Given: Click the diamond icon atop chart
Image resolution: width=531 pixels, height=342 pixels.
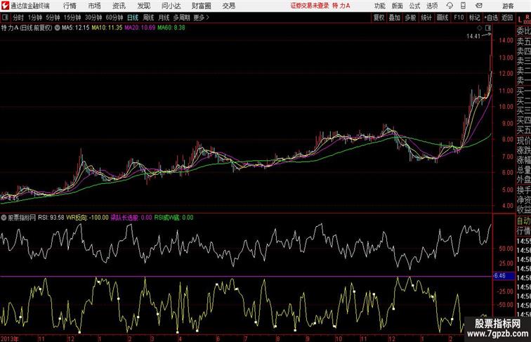Looking at the screenshot, I should (480, 28).
